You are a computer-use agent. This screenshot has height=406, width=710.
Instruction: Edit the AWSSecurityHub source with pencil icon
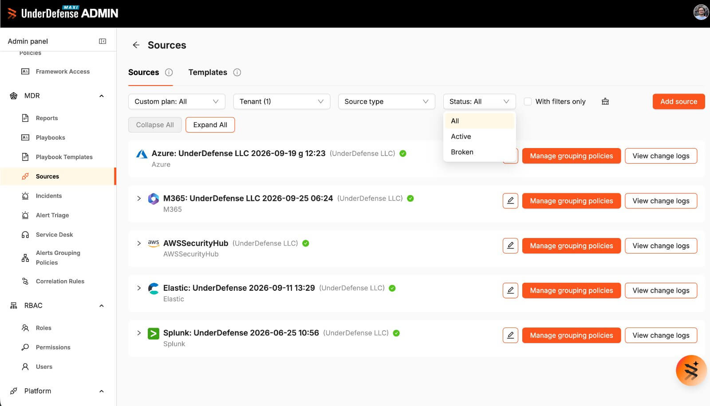pyautogui.click(x=510, y=246)
